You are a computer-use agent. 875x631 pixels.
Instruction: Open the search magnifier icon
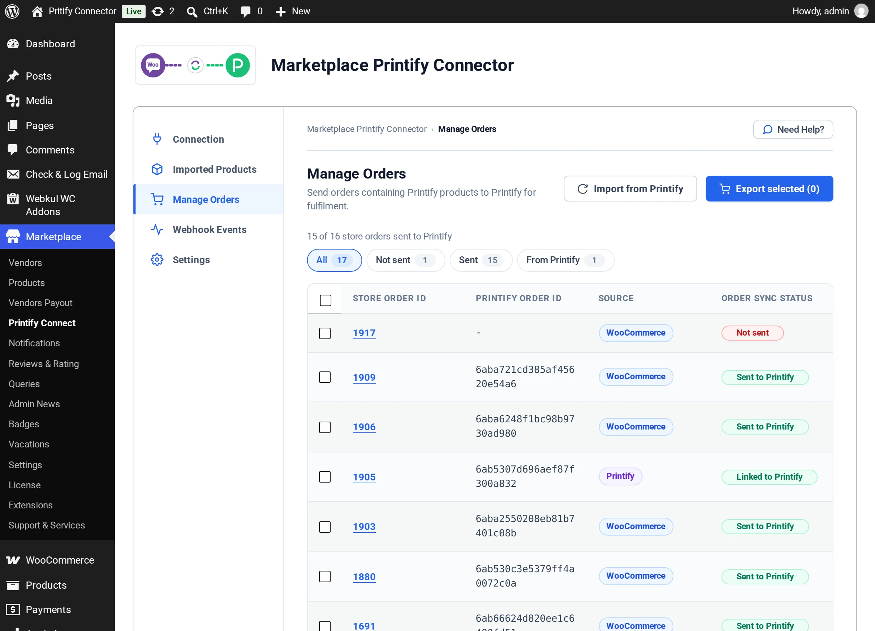coord(192,11)
